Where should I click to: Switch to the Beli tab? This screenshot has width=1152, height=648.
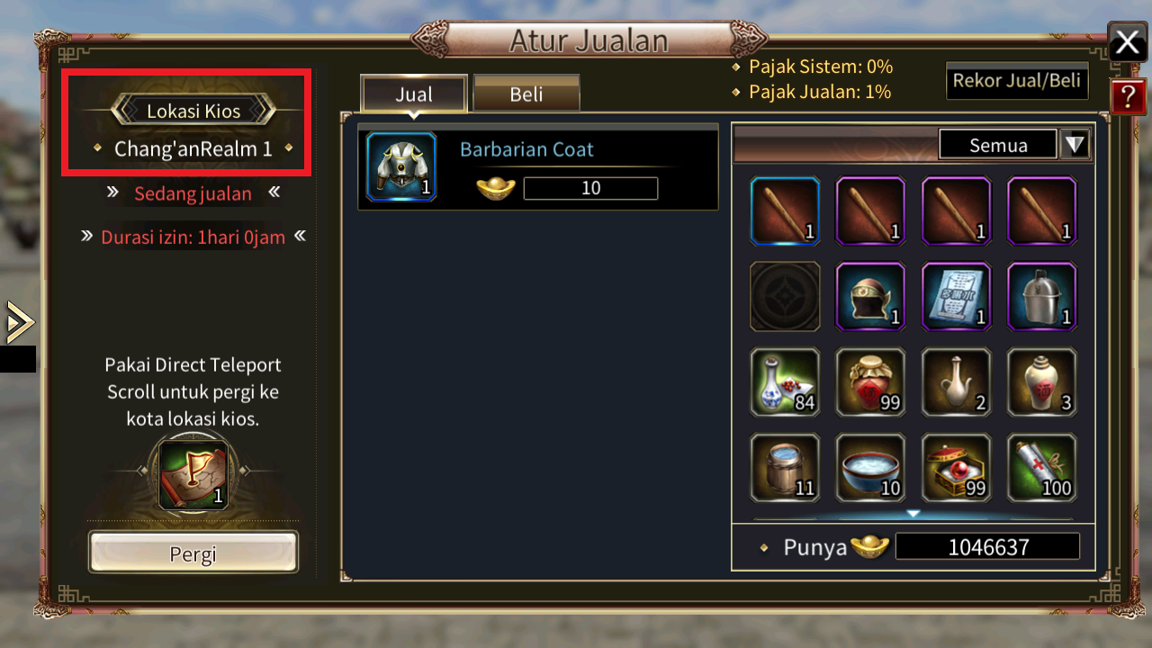526,94
